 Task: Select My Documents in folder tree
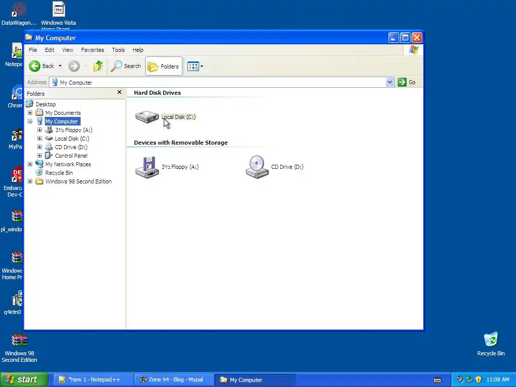tap(63, 113)
